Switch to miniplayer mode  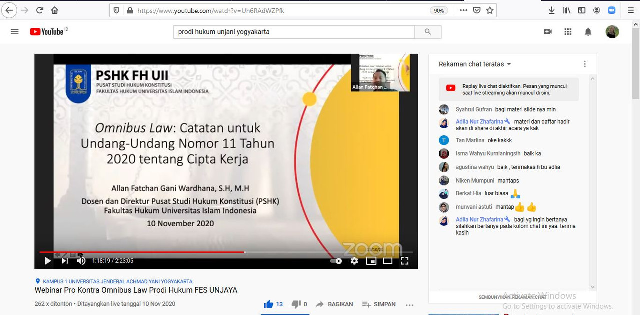371,261
